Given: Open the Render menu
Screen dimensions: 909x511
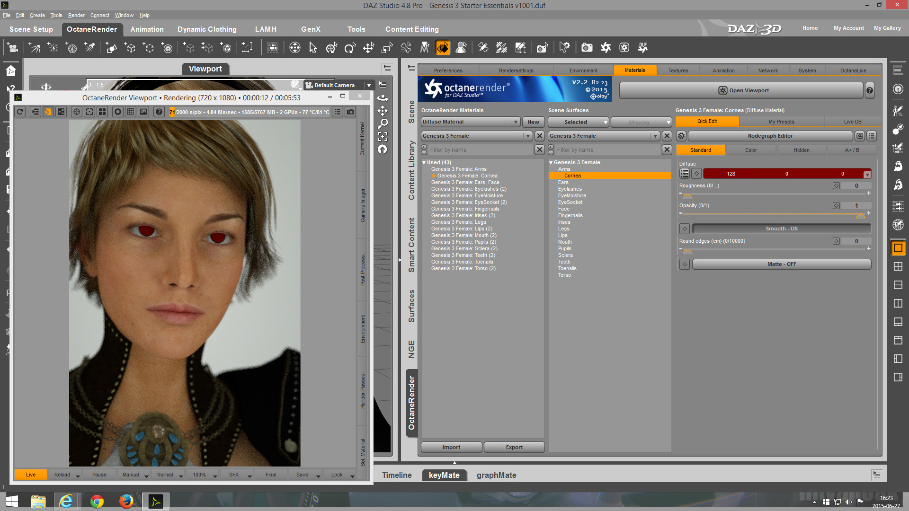Looking at the screenshot, I should coord(76,15).
